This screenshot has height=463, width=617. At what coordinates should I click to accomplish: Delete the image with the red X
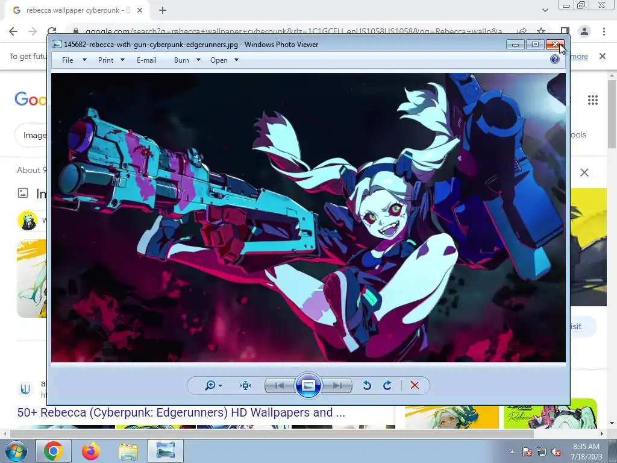point(415,385)
